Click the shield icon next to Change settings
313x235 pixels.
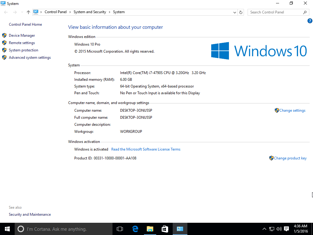pyautogui.click(x=277, y=110)
